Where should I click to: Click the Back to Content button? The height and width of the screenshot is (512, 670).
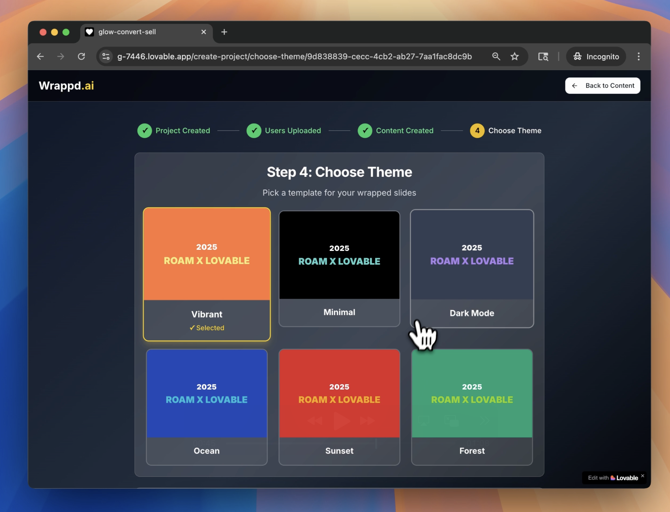[602, 86]
